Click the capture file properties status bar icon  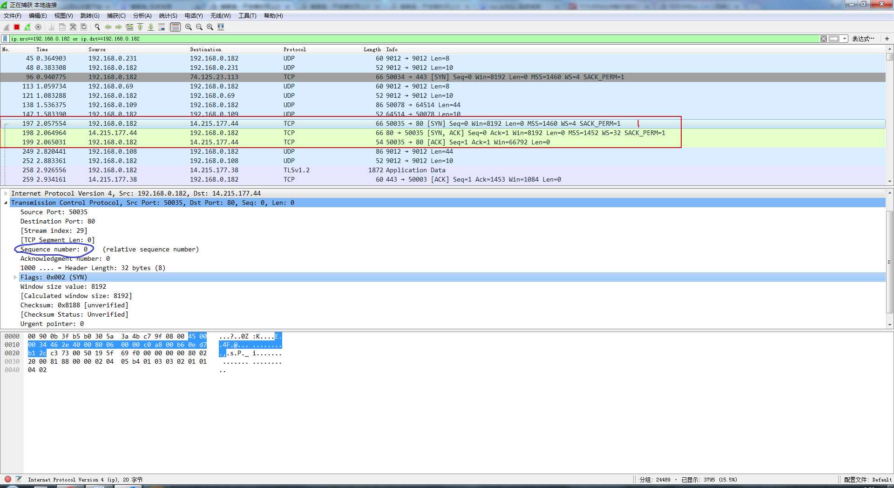pyautogui.click(x=19, y=479)
